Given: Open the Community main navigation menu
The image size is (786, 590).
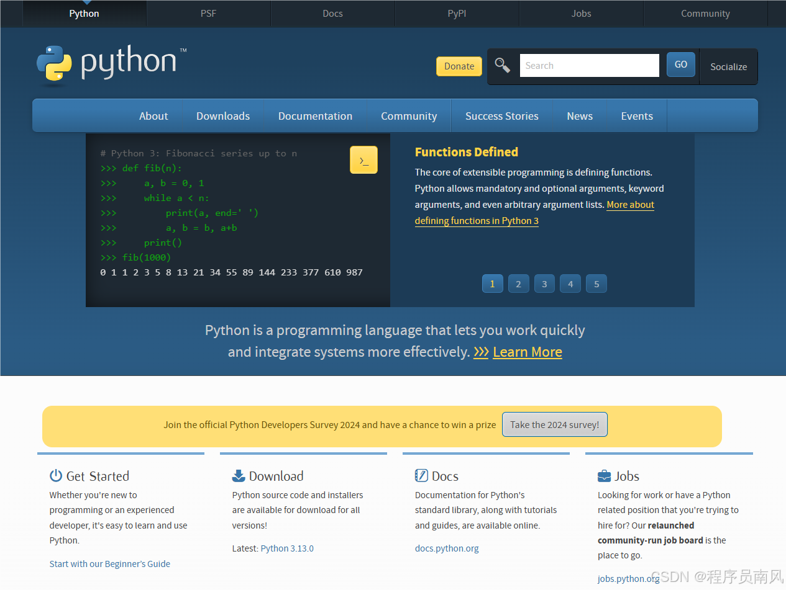Looking at the screenshot, I should coord(409,116).
